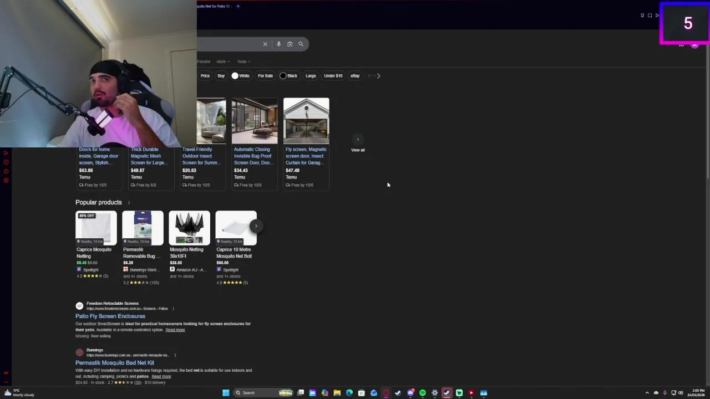Select the Large filter chip
Viewport: 710px width, 399px height.
(311, 76)
